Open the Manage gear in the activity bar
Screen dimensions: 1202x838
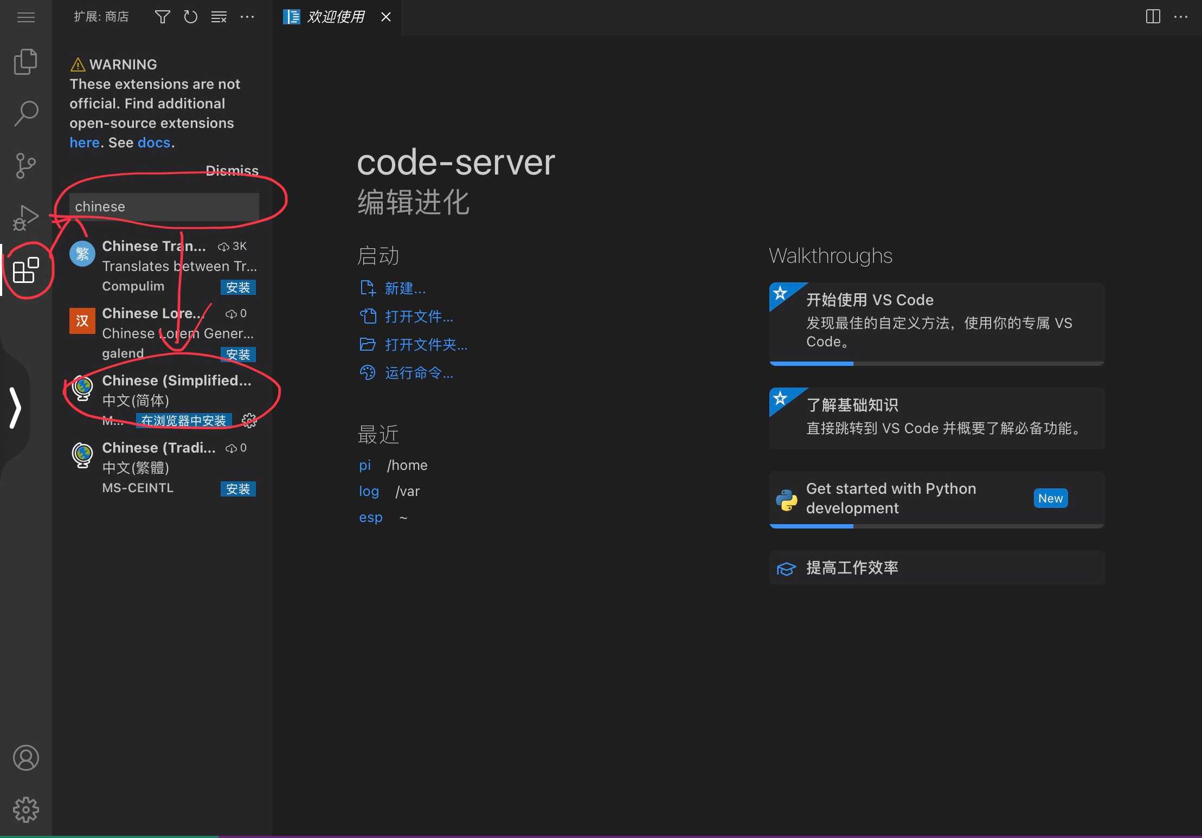click(x=25, y=809)
